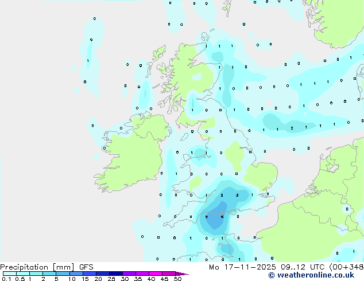This screenshot has height=281, width=364.
Task: Click legend tick label "0.1"
Action: 6,279
